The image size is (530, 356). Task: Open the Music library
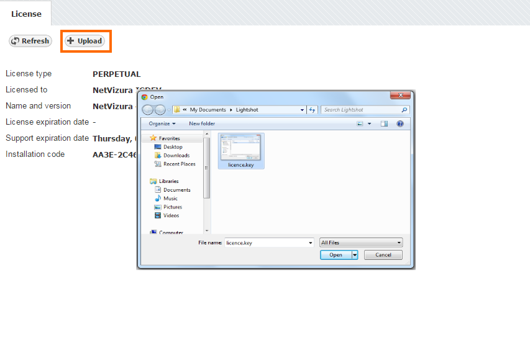[x=170, y=198]
